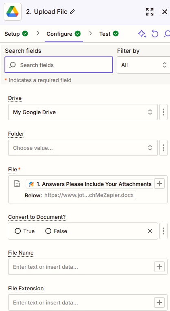170x311 pixels.
Task: Open the Folder field three-dot menu
Action: pyautogui.click(x=163, y=148)
